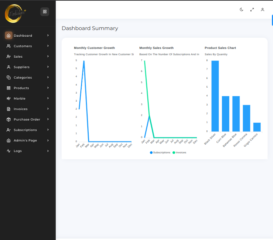Open the Logs menu item
The width and height of the screenshot is (273, 240).
28,151
